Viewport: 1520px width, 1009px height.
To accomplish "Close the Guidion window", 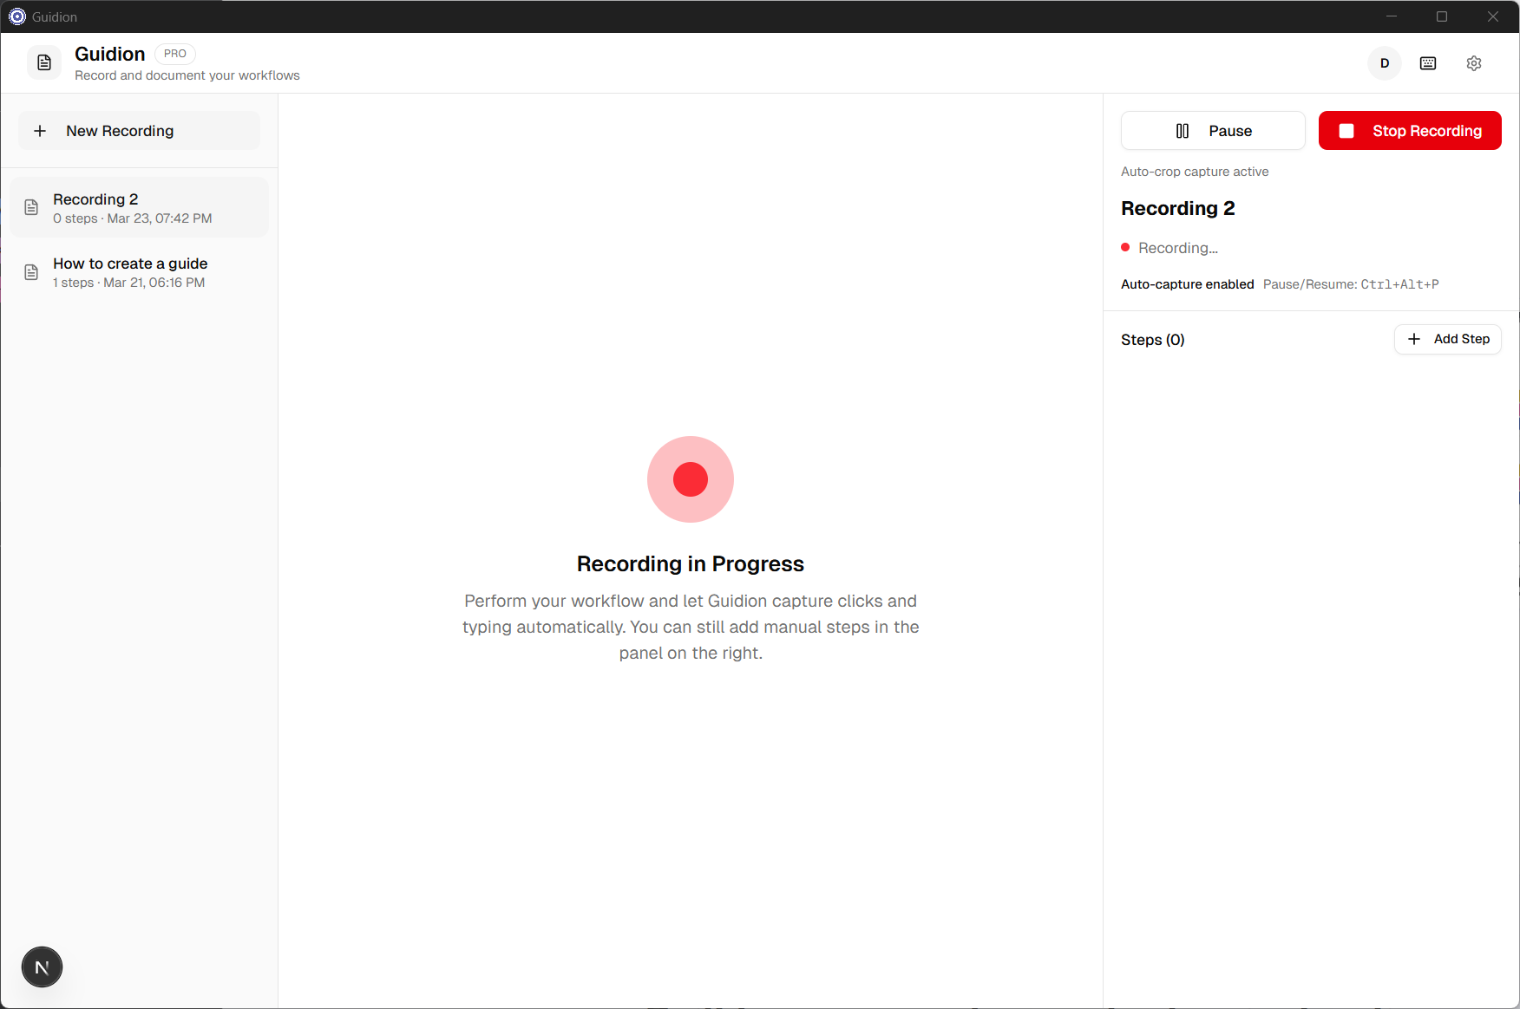I will pyautogui.click(x=1493, y=16).
